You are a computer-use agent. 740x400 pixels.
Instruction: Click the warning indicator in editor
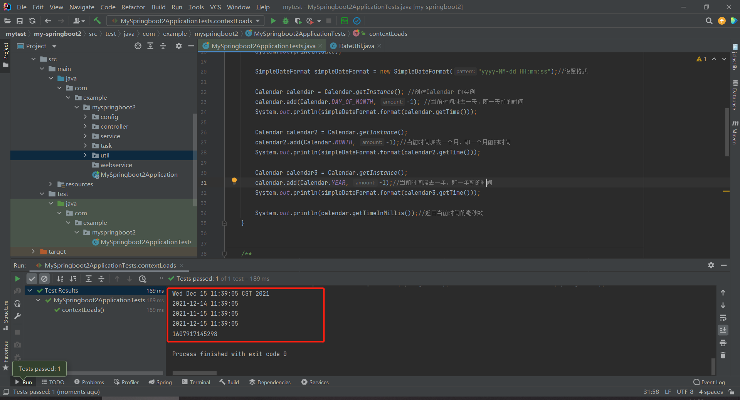point(701,59)
